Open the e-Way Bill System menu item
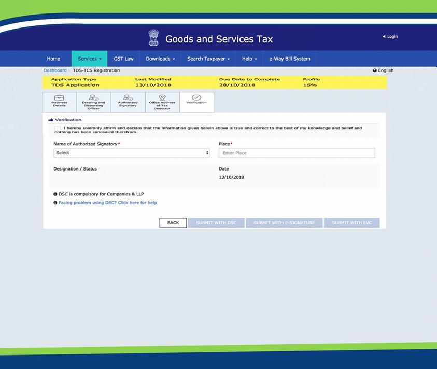 [290, 59]
